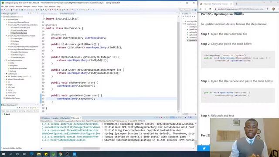Open Windows taskbar search
Viewport: 279px width, 157px height.
point(10,154)
